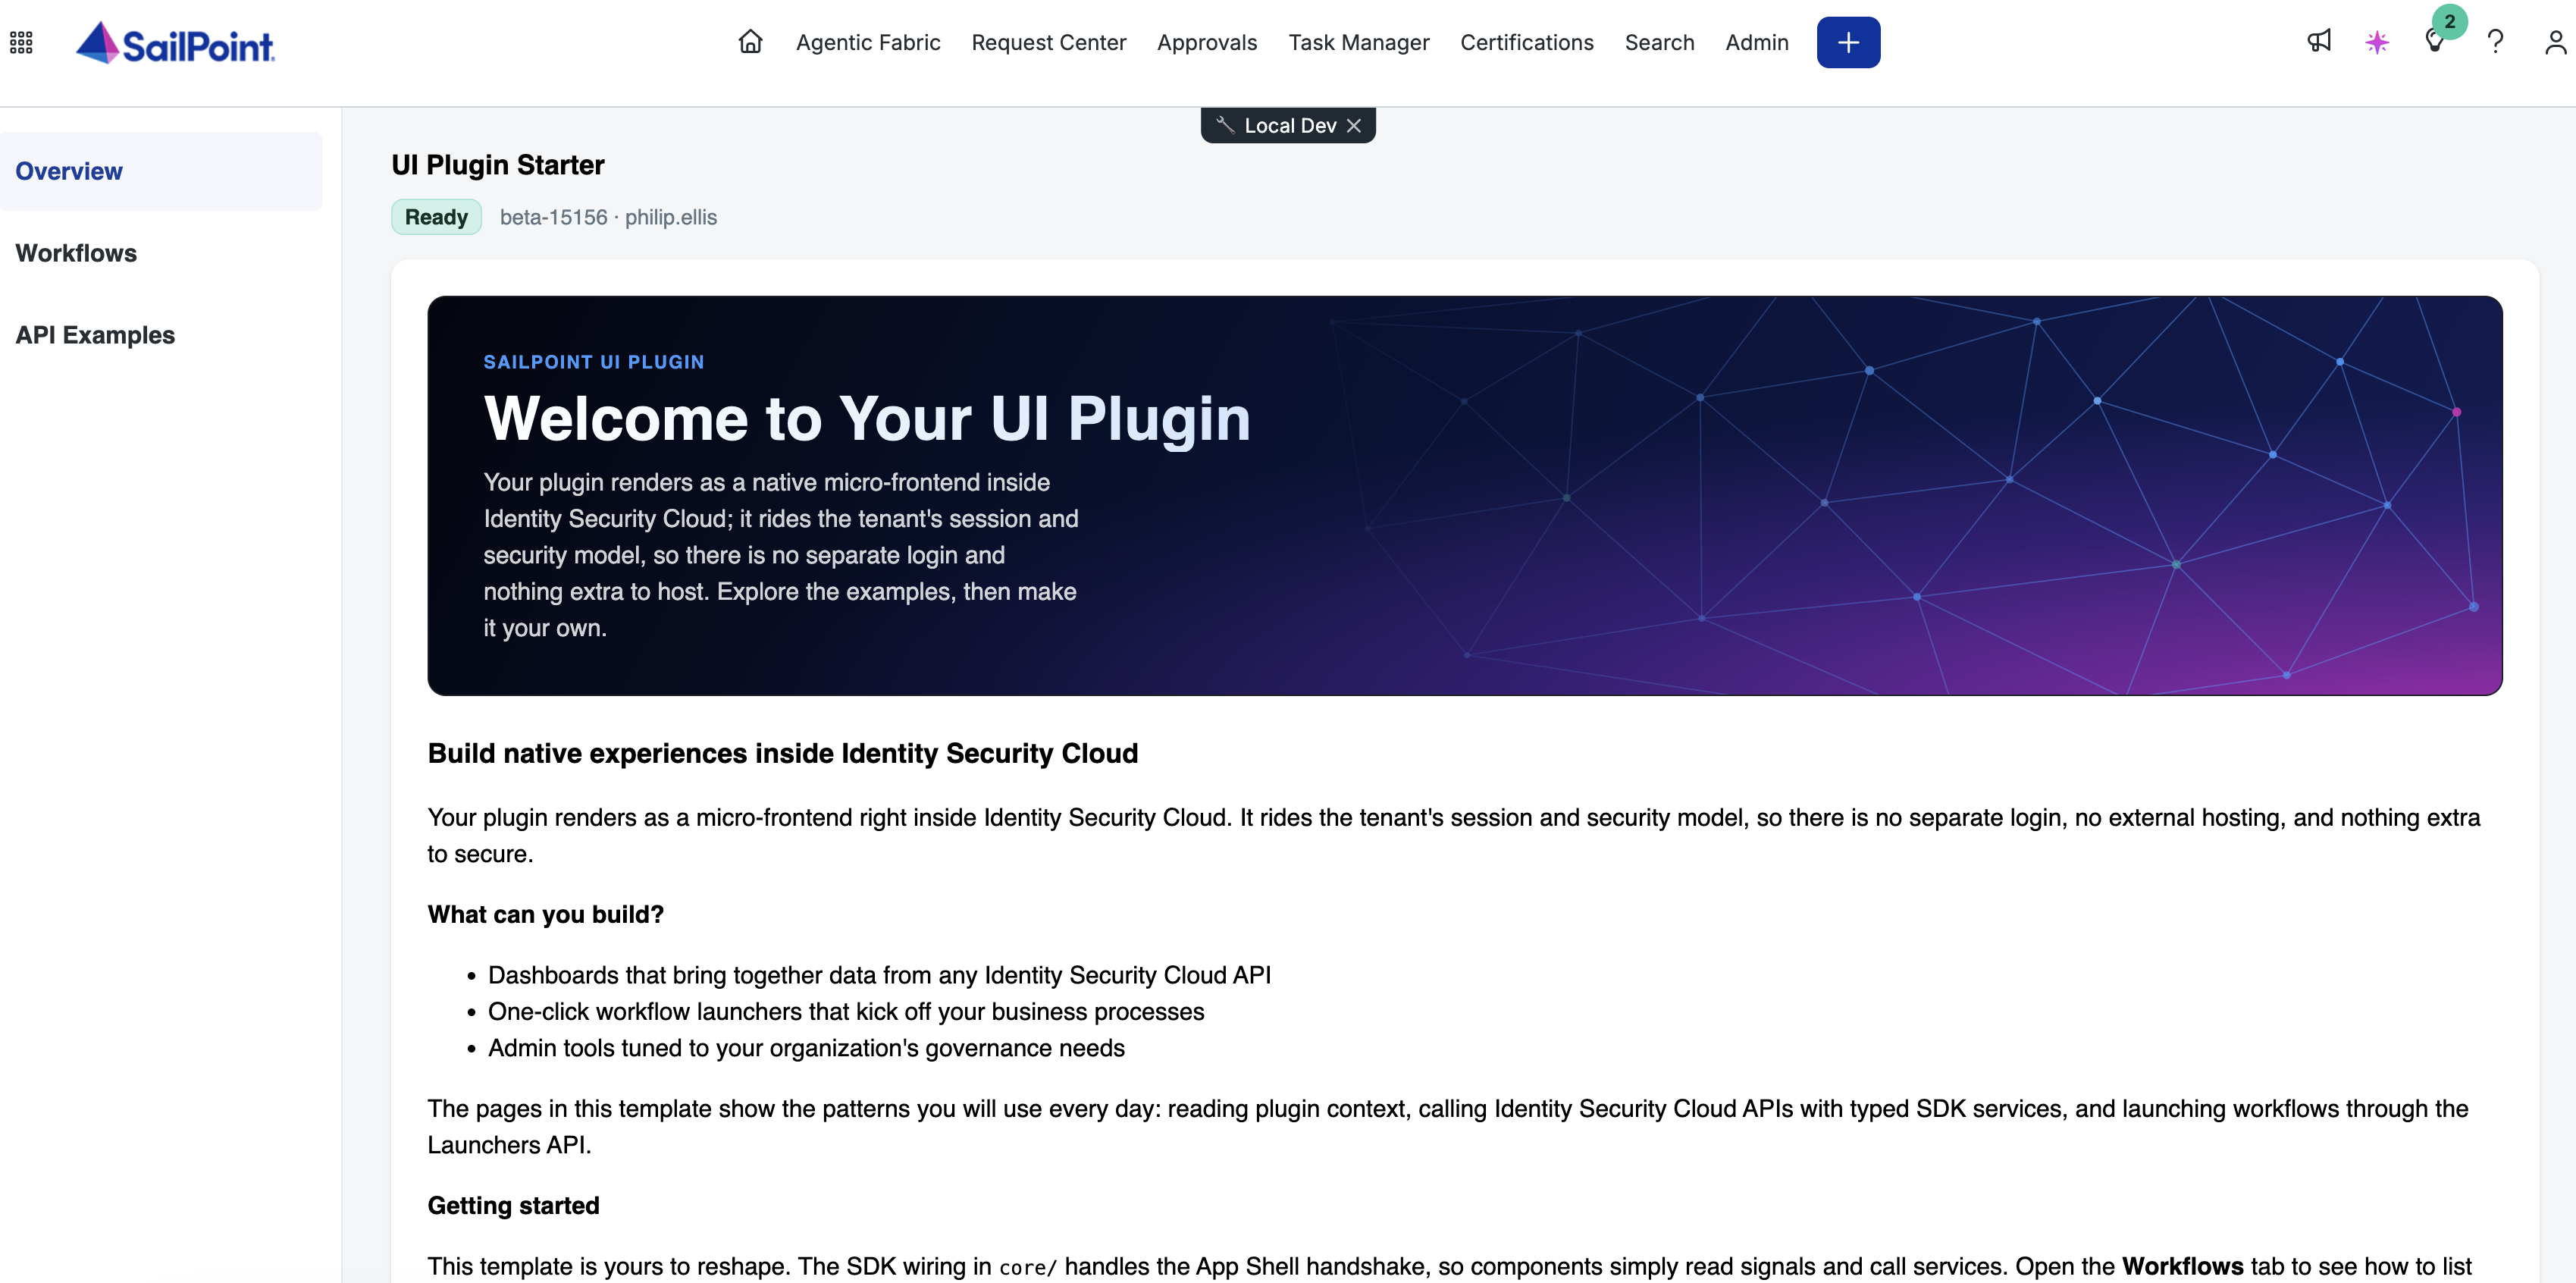The height and width of the screenshot is (1283, 2576).
Task: Click the 'SAILPOINT UI PLUGIN' banner label
Action: (594, 362)
